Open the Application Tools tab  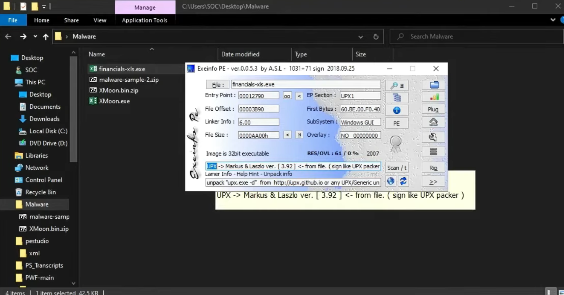145,20
